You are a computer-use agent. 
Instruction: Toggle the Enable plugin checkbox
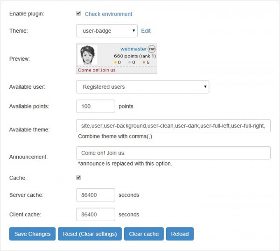(x=79, y=14)
